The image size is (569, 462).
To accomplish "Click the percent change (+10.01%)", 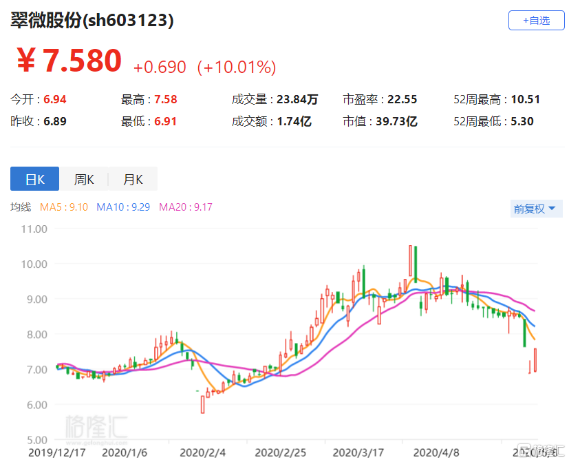I will pos(237,67).
